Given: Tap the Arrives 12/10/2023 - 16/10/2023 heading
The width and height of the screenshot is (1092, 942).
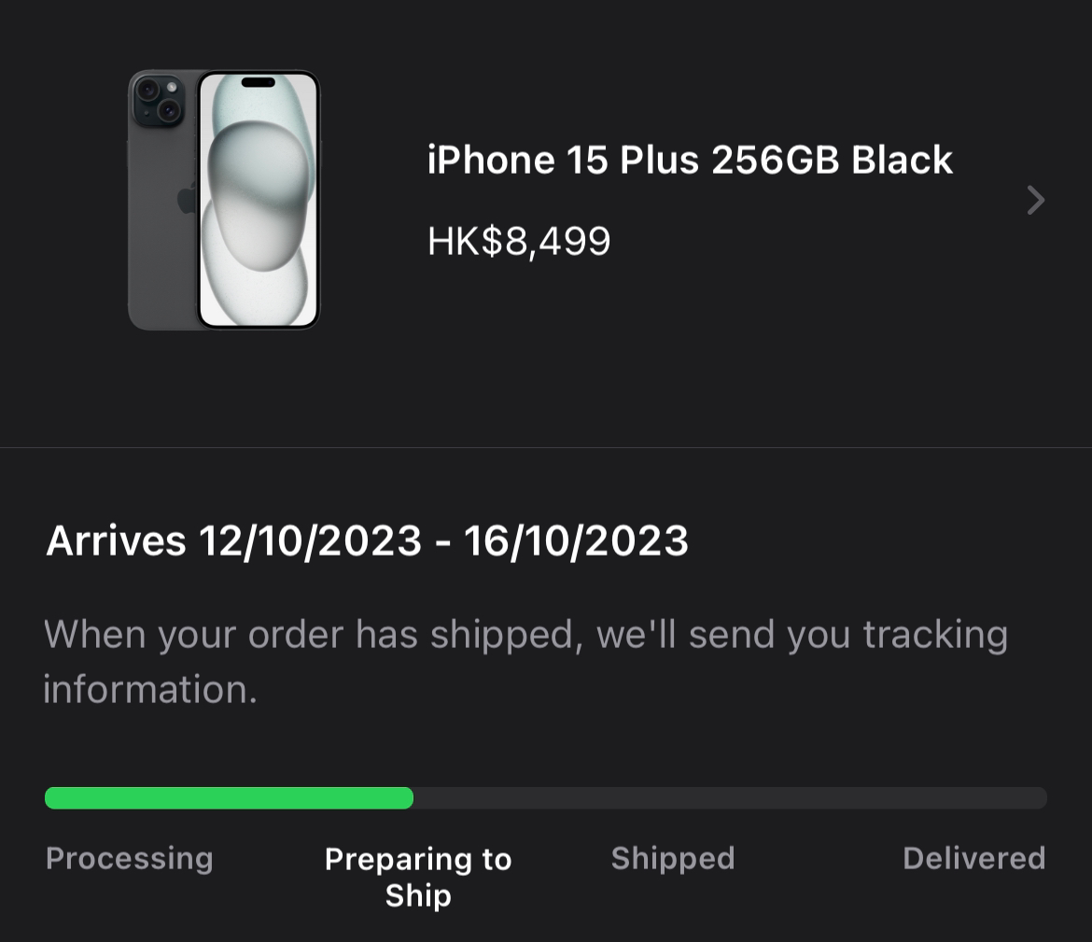Looking at the screenshot, I should click(x=367, y=541).
